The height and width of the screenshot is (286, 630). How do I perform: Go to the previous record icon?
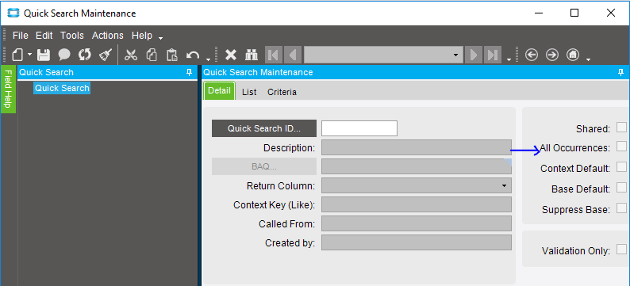point(293,55)
